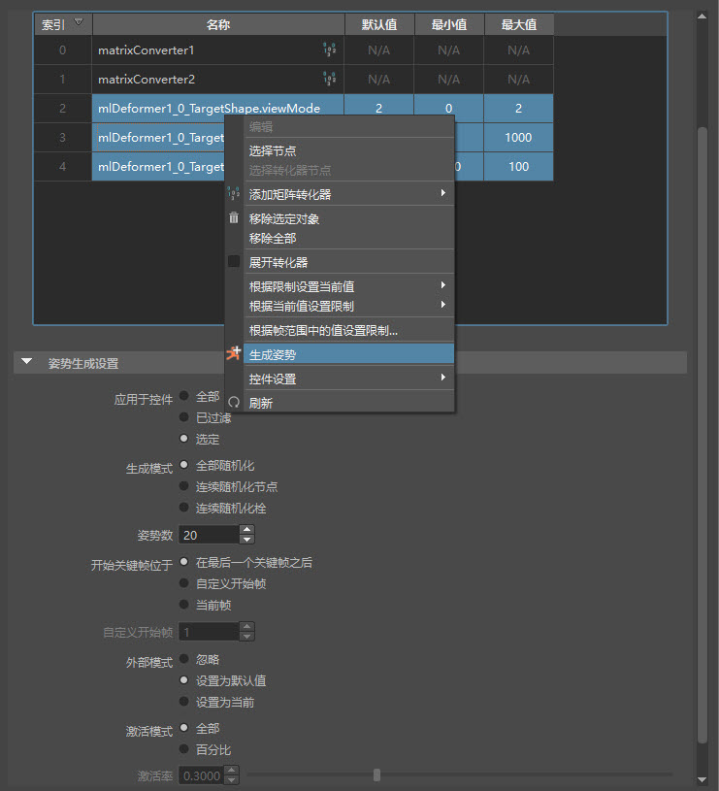Click the sort arrow in 索引 header
Screen dimensions: 719x791
pos(79,21)
